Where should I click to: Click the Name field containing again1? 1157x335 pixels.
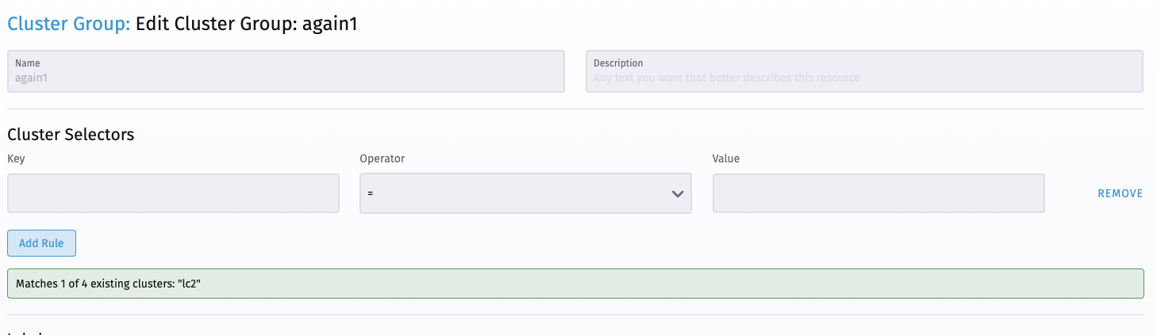[x=286, y=71]
